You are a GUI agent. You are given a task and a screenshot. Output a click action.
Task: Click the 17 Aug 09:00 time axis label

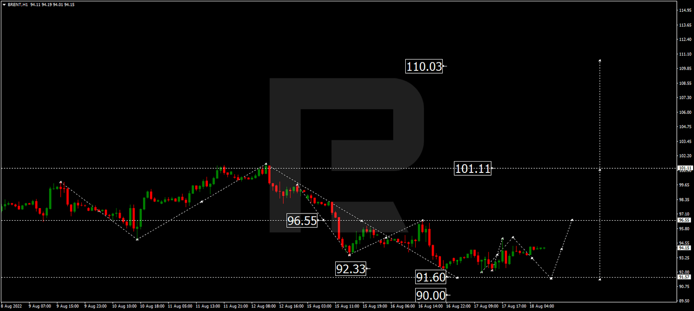pos(485,306)
